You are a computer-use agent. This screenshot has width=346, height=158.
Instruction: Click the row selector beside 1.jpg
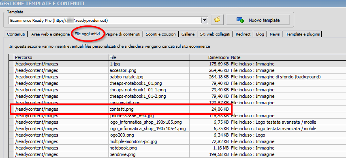pos(11,64)
